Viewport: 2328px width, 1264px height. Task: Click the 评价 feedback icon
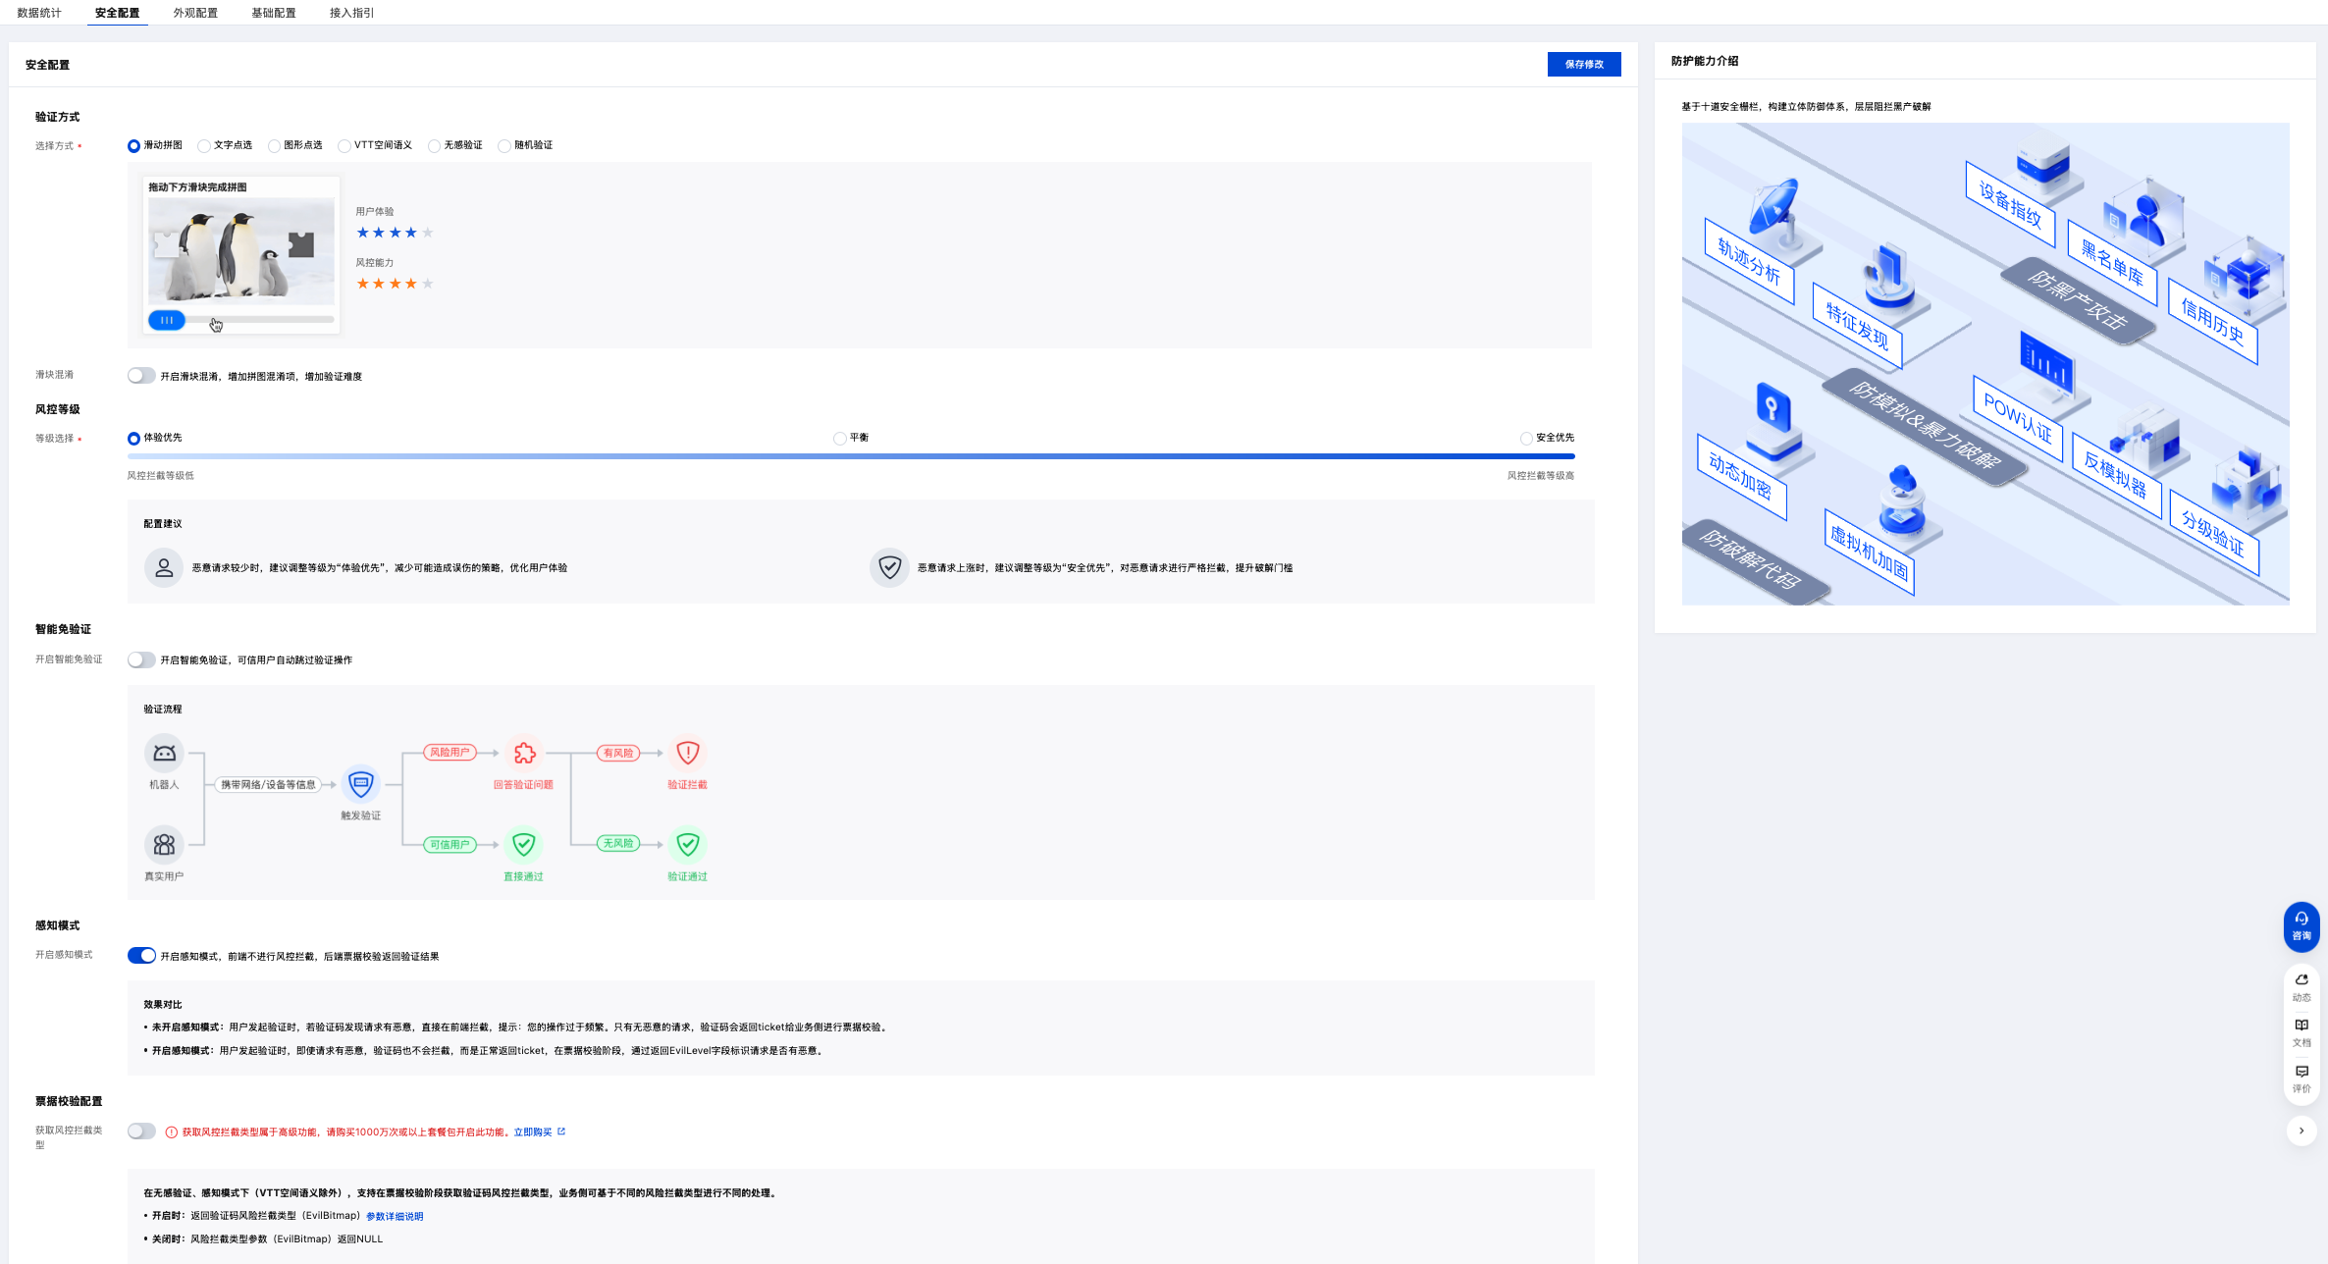[x=2301, y=1077]
